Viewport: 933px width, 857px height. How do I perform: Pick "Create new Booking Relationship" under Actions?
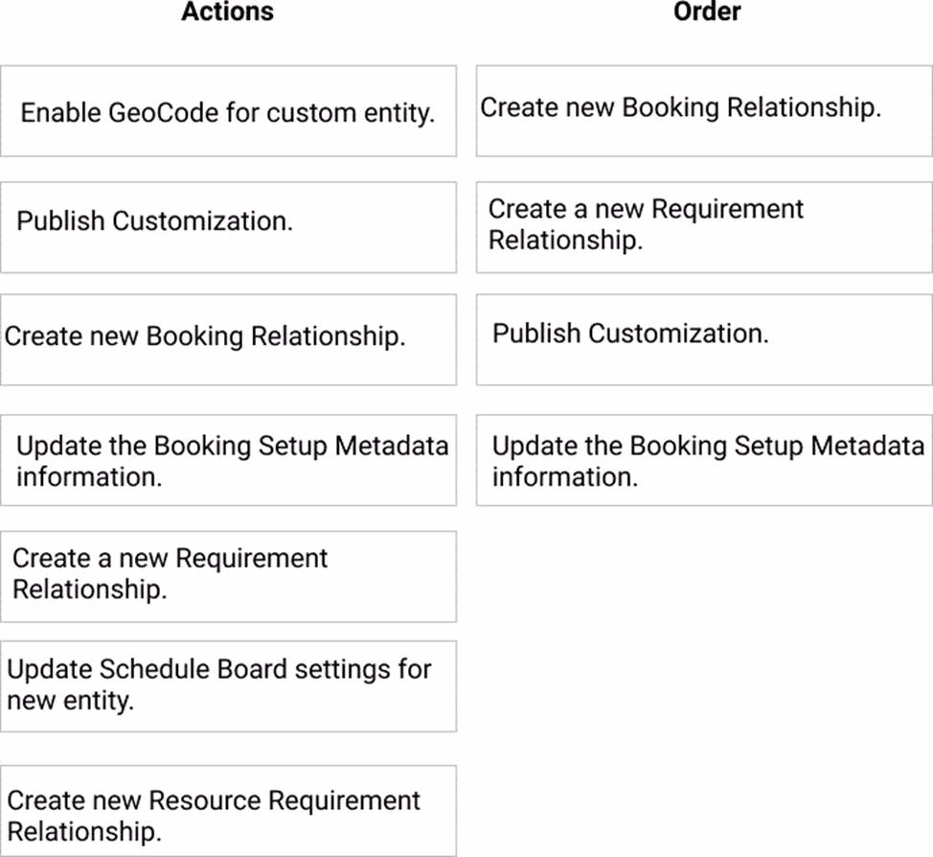228,337
